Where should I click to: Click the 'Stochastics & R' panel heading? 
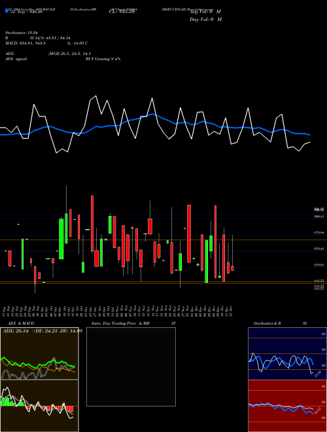[x=267, y=323]
